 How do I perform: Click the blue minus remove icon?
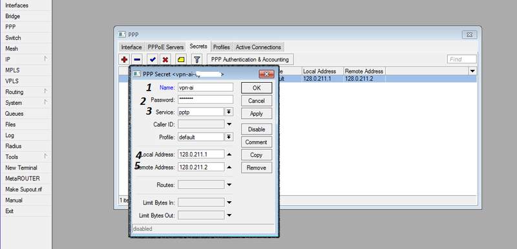click(x=137, y=60)
